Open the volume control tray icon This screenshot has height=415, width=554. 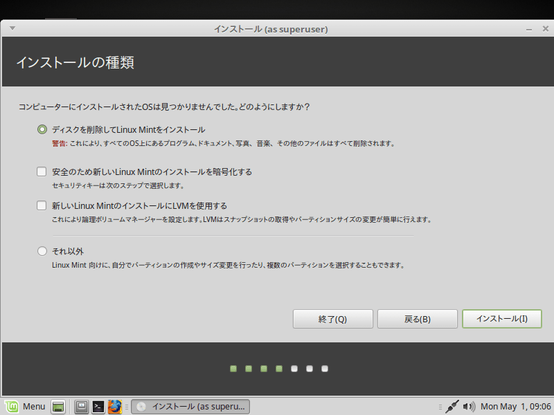pyautogui.click(x=469, y=407)
